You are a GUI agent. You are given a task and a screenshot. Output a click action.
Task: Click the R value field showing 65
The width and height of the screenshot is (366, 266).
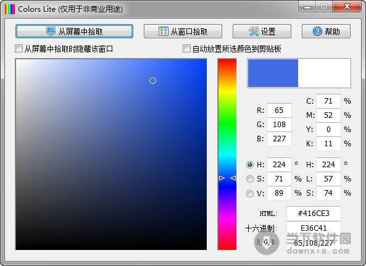279,110
